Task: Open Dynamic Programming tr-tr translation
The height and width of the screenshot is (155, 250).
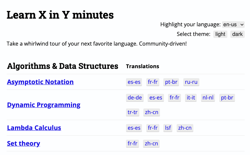Action: click(x=132, y=112)
